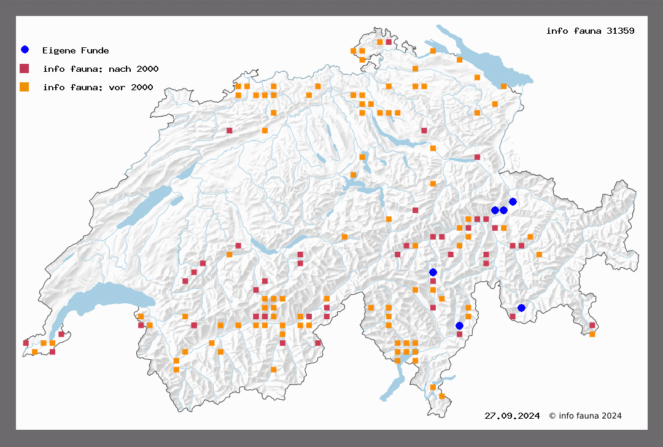Click the westernmost red square near Geneva
663x447 pixels.
(26, 343)
